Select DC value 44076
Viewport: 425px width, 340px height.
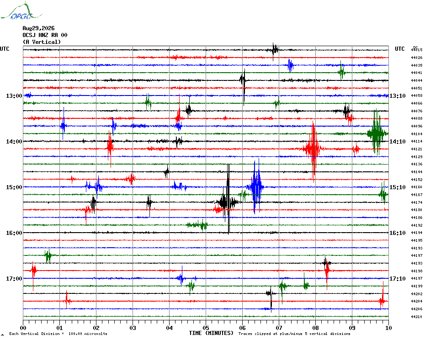tap(417, 111)
